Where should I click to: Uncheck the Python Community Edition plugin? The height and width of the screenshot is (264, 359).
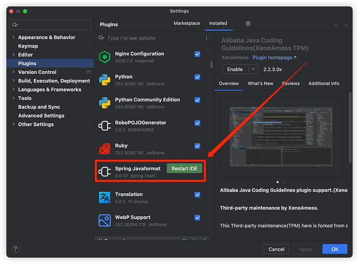[x=197, y=100]
